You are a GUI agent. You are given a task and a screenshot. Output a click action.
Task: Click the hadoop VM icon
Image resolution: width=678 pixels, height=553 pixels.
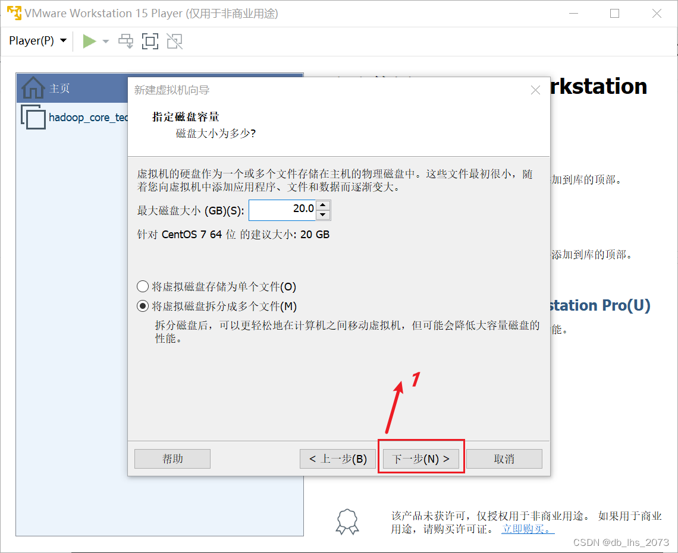33,117
